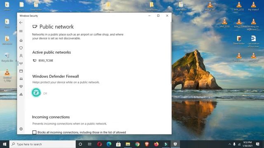
Task: Click the B593_7C38E active network entry
Action: 43,60
